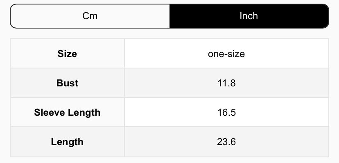Image resolution: width=339 pixels, height=163 pixels.
Task: Select the 23.6 length measurement
Action: click(226, 142)
